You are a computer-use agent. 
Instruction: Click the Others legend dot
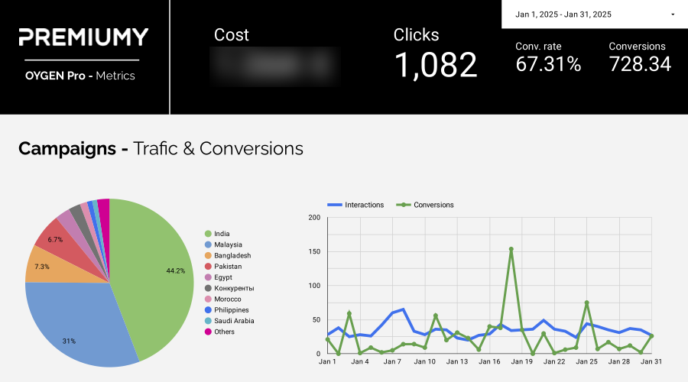[208, 332]
